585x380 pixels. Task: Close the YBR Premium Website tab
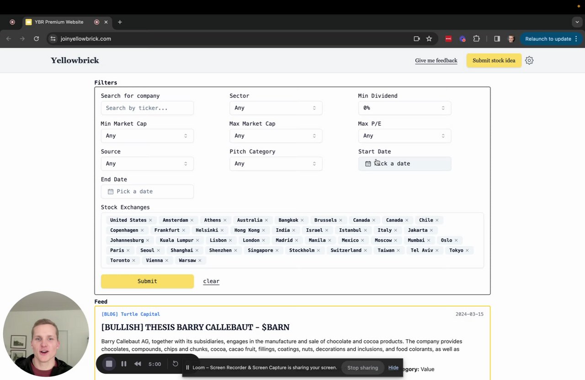[x=106, y=22]
